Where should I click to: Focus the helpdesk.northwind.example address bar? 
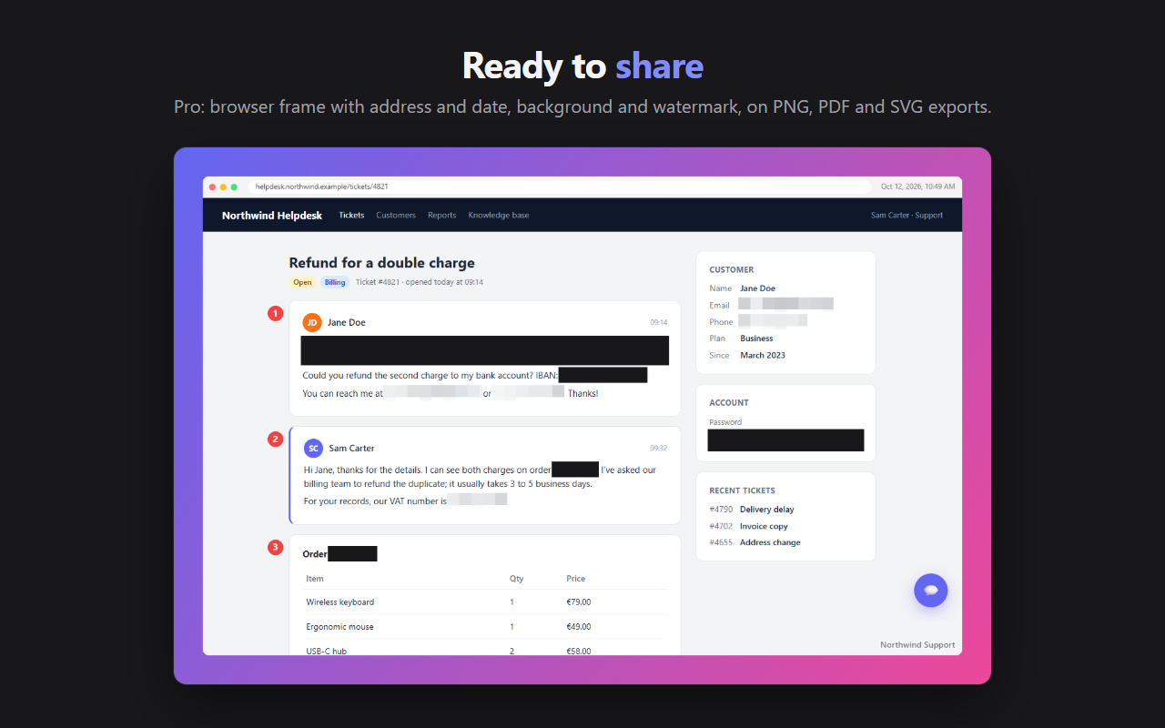tap(560, 187)
